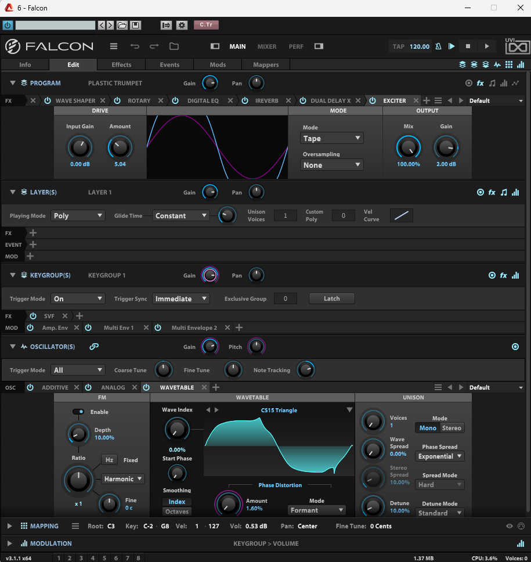Click the redo arrow icon
The width and height of the screenshot is (531, 562).
(154, 46)
